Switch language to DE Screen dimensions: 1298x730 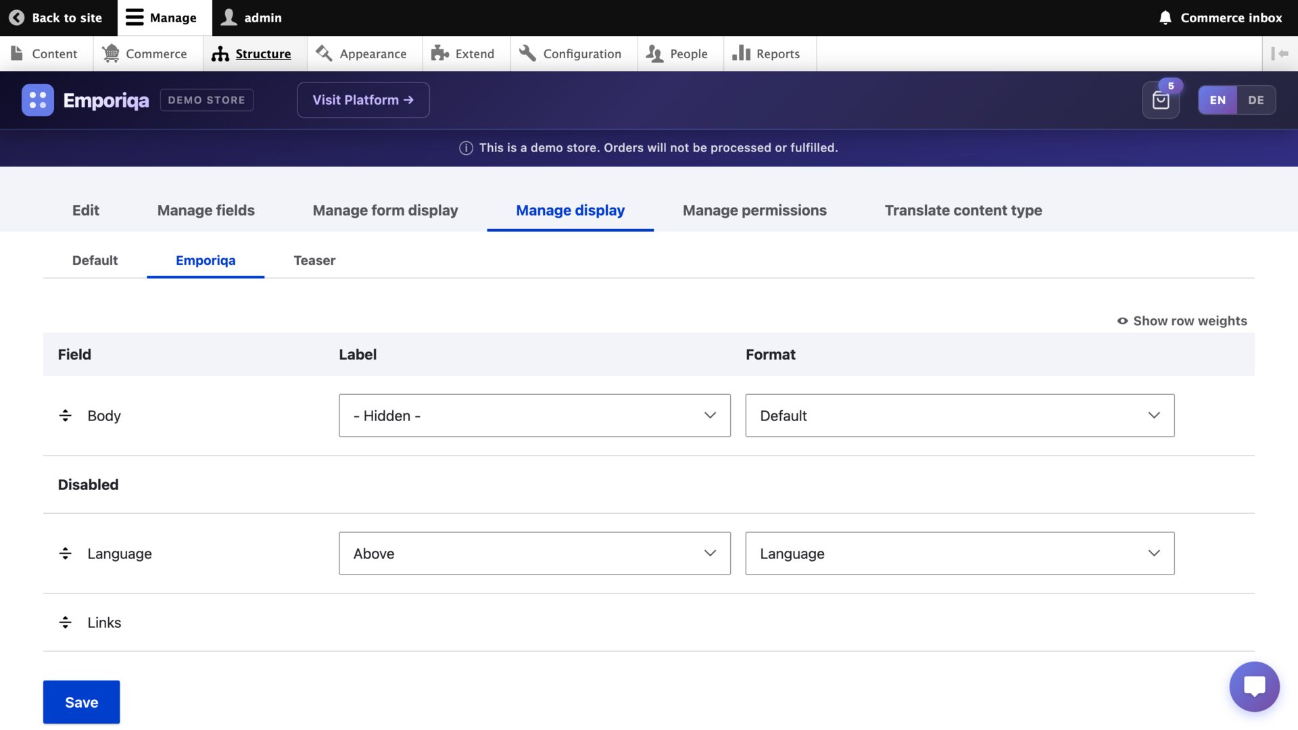click(x=1256, y=99)
